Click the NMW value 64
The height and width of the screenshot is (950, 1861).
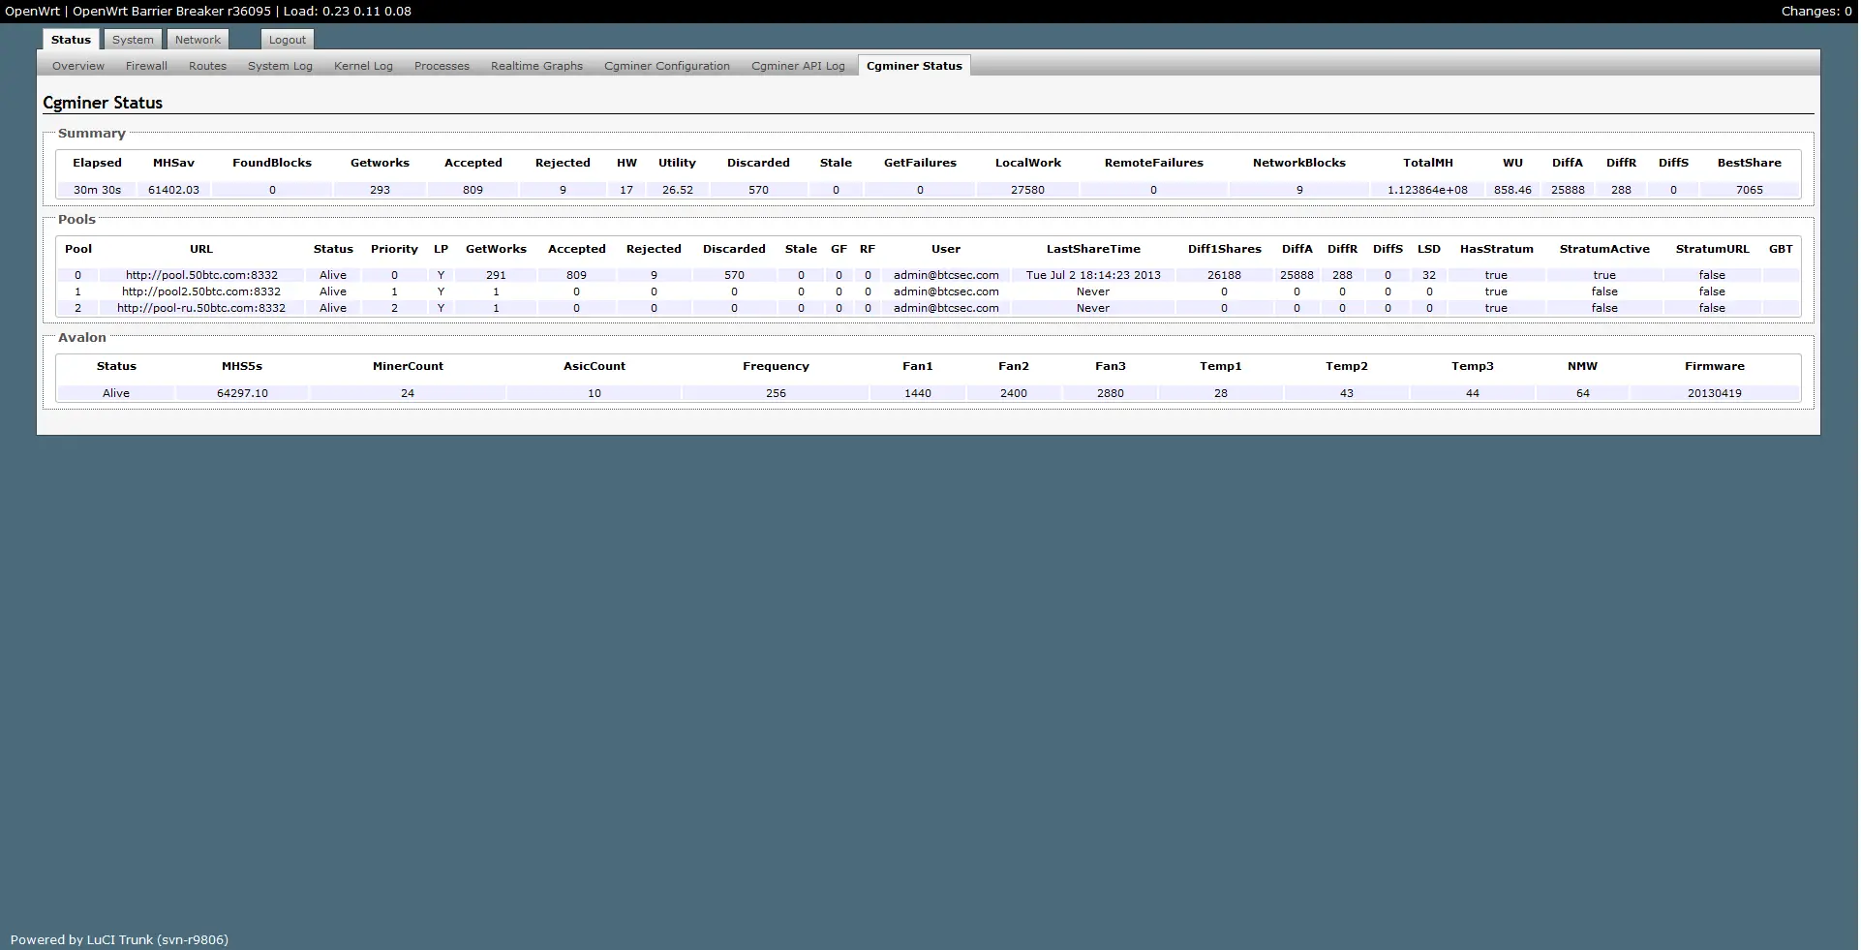click(x=1582, y=393)
